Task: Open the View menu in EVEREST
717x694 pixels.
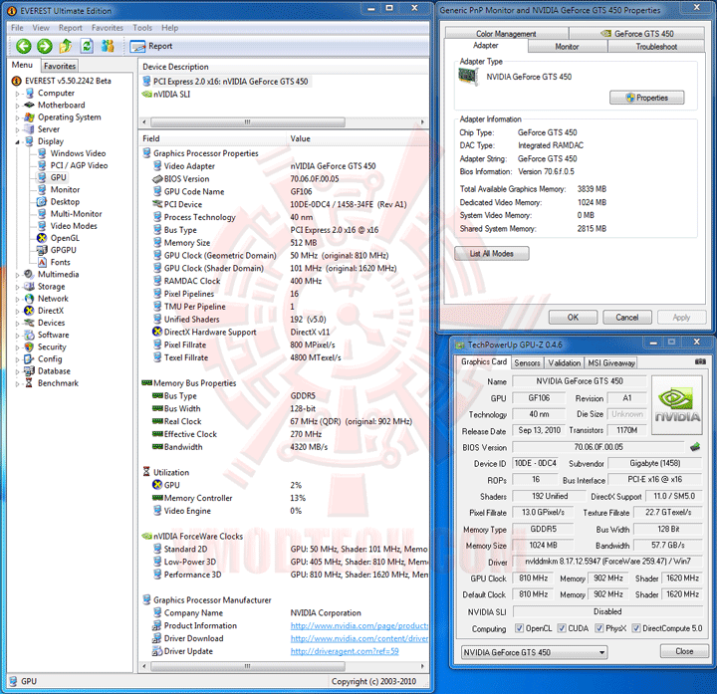Action: coord(41,28)
